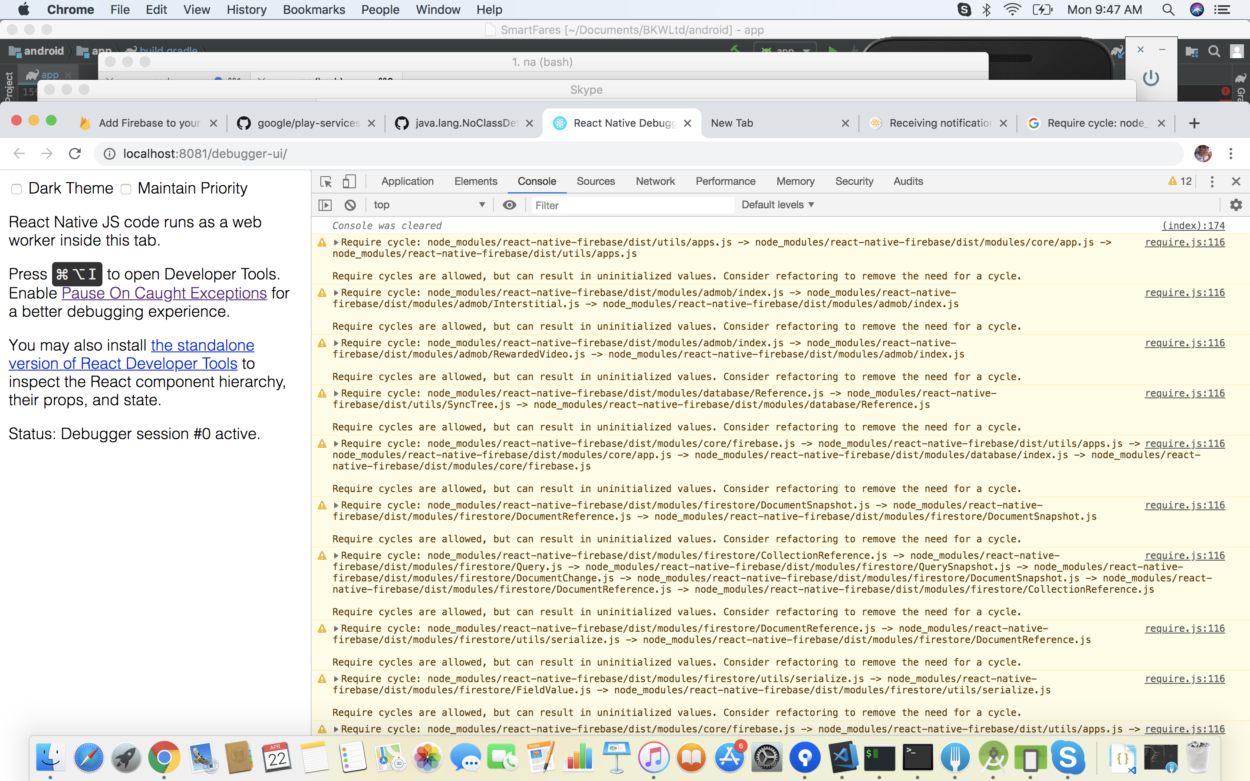Click the clear console icon
The height and width of the screenshot is (781, 1250).
[x=350, y=205]
